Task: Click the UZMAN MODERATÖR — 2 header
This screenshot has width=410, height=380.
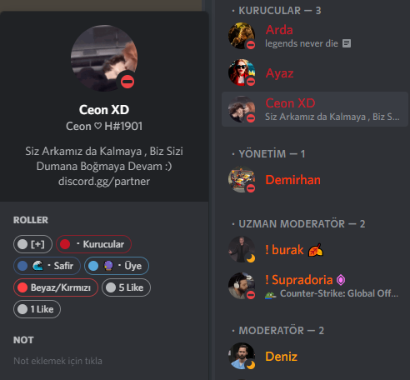Action: tap(299, 223)
